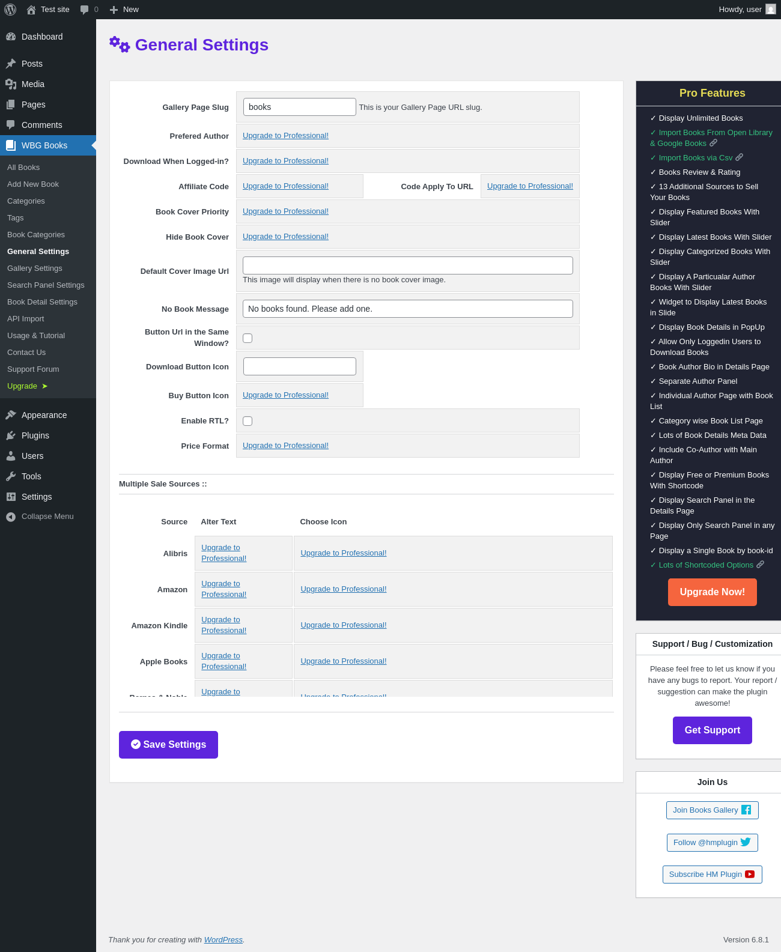Click Apple Books Choose Icon upgrade link
This screenshot has height=952, width=781.
[x=344, y=661]
